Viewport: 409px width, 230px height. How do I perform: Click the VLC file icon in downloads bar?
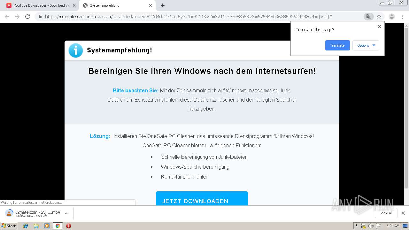(x=9, y=213)
